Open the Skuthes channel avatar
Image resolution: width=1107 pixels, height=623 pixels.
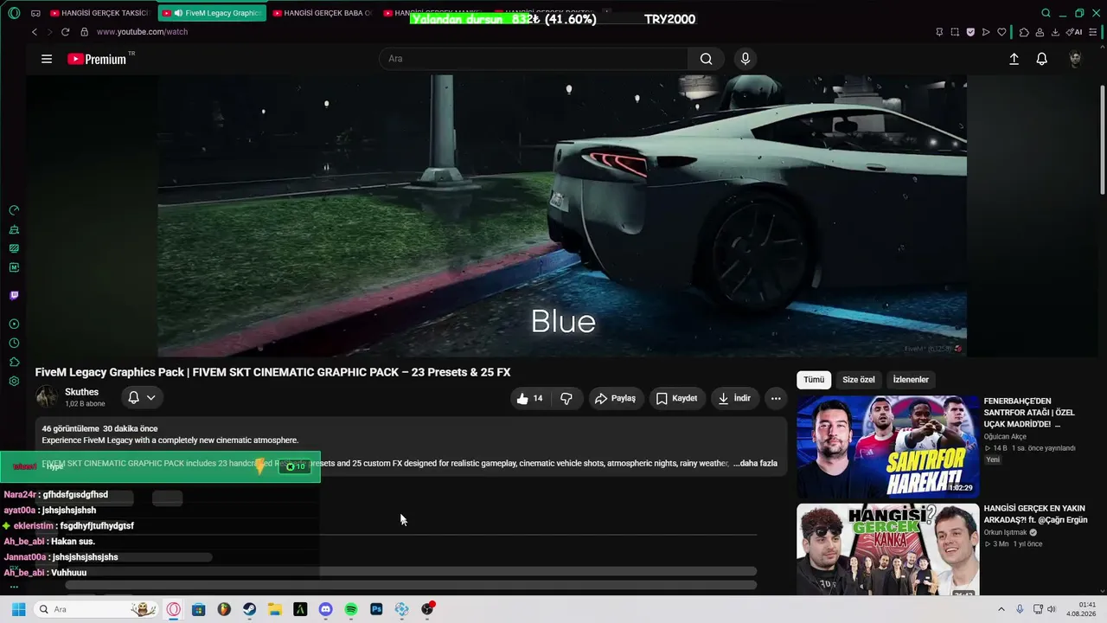(47, 397)
